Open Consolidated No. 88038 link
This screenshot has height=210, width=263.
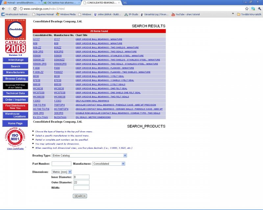click(x=36, y=84)
